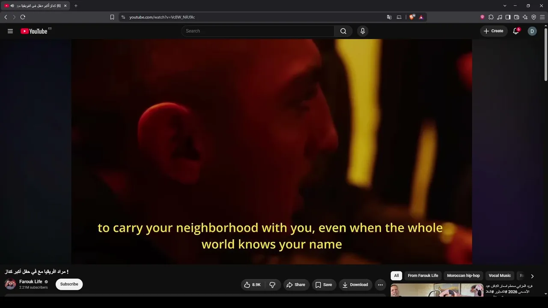
Task: Bookmark this page
Action: (112, 17)
